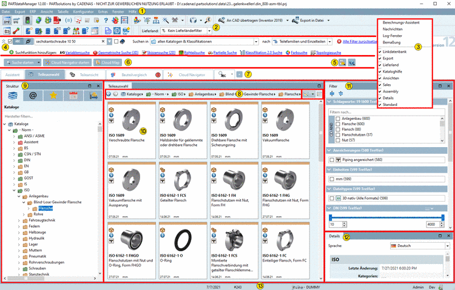Click the Filtern nach input field
Image resolution: width=455 pixels, height=290 pixels.
386,112
